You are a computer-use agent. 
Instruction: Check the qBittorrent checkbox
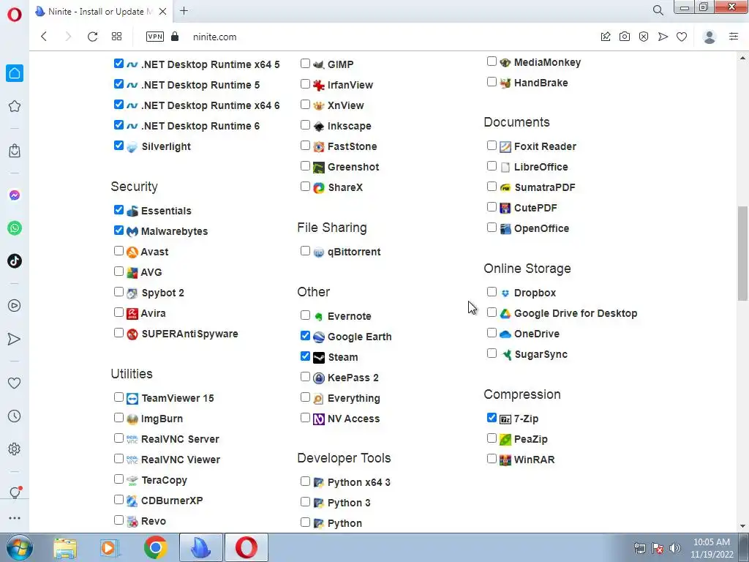pyautogui.click(x=305, y=250)
